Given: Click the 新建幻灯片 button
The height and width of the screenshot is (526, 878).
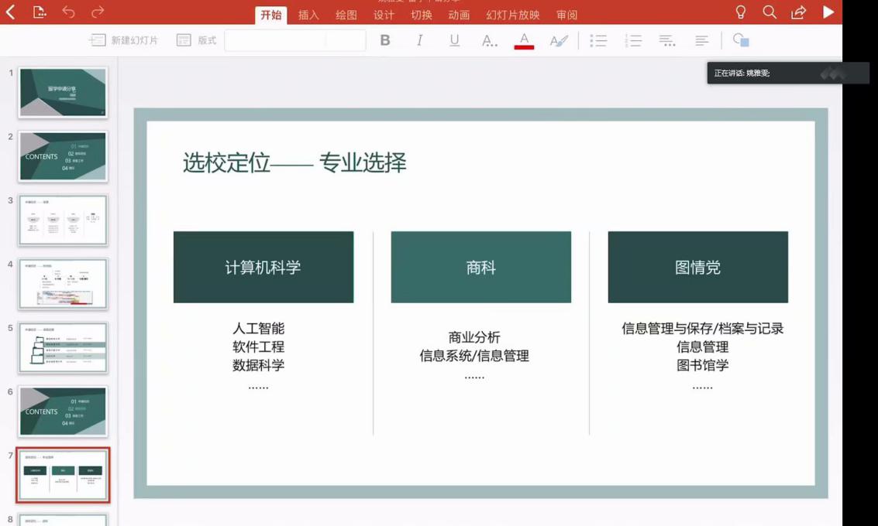Looking at the screenshot, I should click(x=124, y=40).
